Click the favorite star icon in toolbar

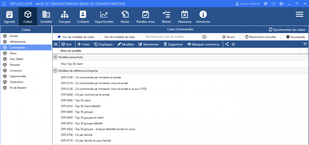[x=233, y=45]
